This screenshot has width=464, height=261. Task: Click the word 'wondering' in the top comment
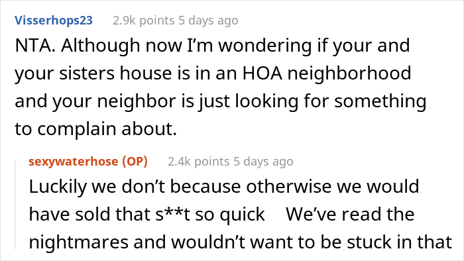coord(265,46)
